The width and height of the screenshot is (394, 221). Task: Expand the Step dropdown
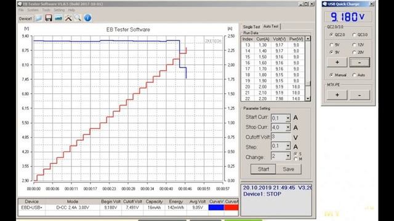288,146
